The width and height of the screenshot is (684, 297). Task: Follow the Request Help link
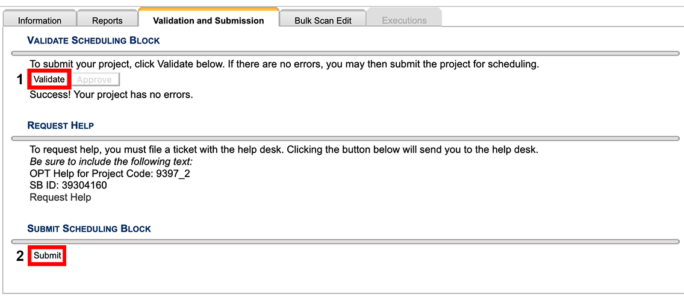click(x=60, y=197)
